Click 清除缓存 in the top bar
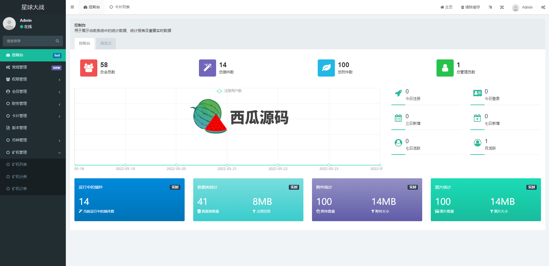The width and height of the screenshot is (549, 266). click(470, 7)
